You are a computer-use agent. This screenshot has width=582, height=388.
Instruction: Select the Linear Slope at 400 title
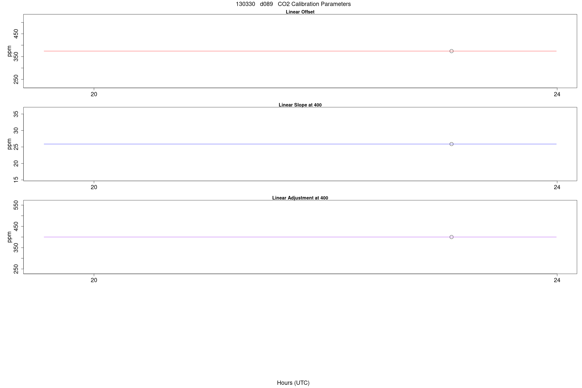coord(300,105)
